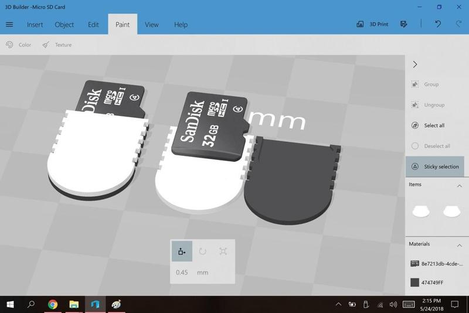Undo the last action
This screenshot has width=469, height=313.
pyautogui.click(x=437, y=24)
